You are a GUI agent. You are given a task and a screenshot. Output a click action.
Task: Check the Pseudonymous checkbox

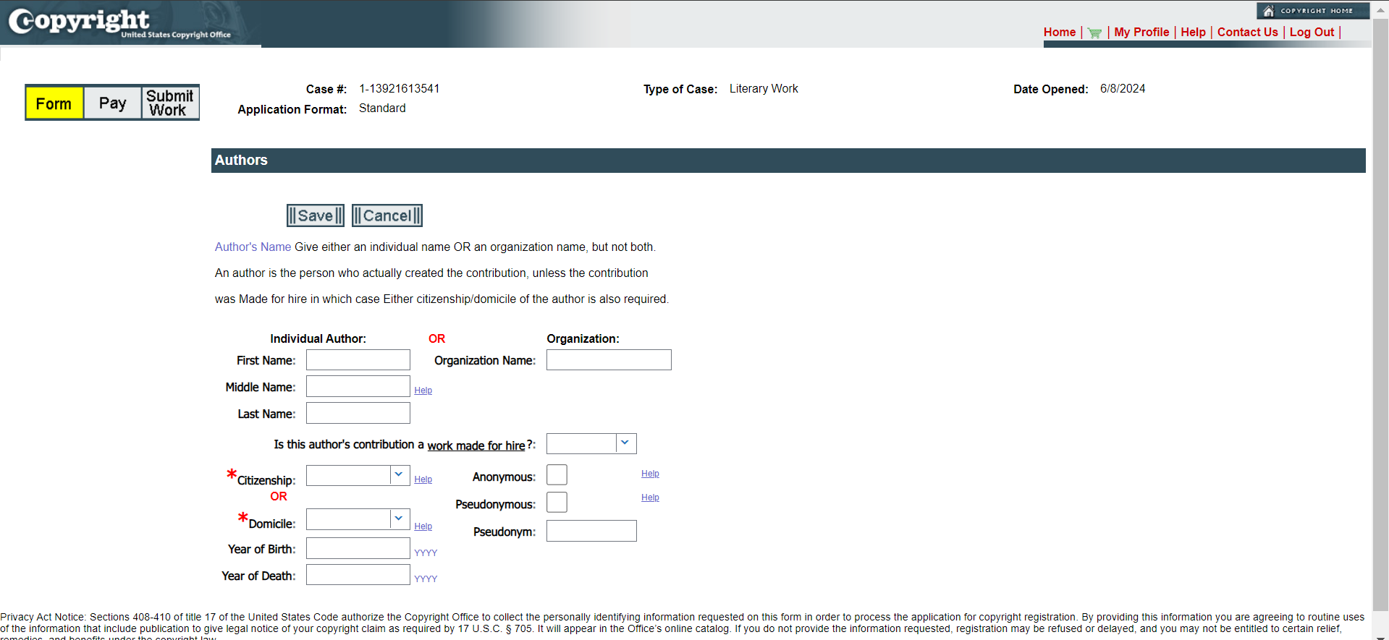[x=557, y=503]
